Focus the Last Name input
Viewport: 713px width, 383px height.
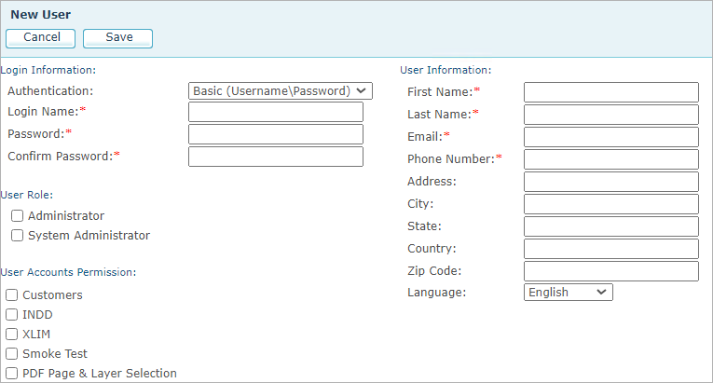point(611,115)
